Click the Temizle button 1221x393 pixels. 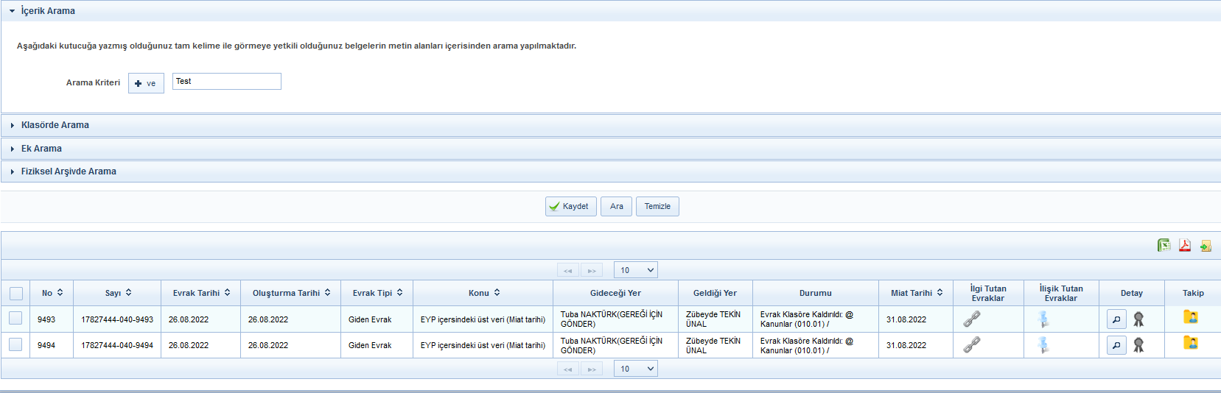657,207
